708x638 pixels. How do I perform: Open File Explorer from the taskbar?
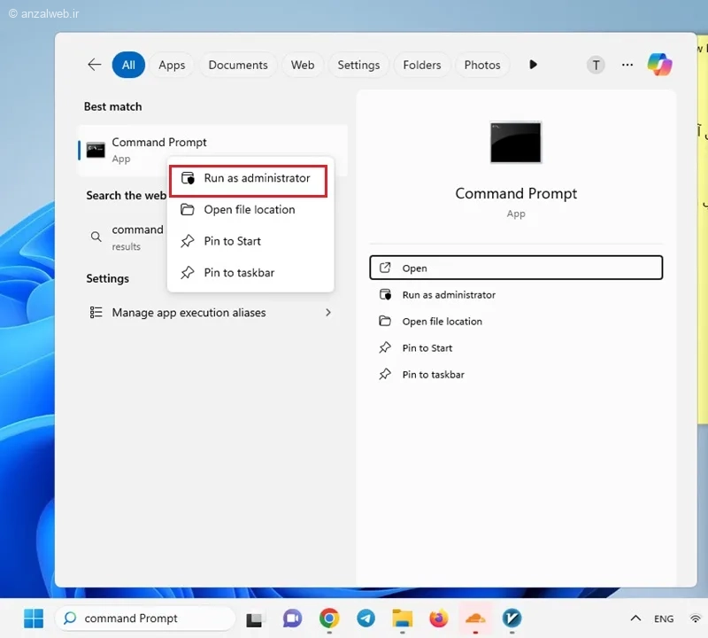403,619
